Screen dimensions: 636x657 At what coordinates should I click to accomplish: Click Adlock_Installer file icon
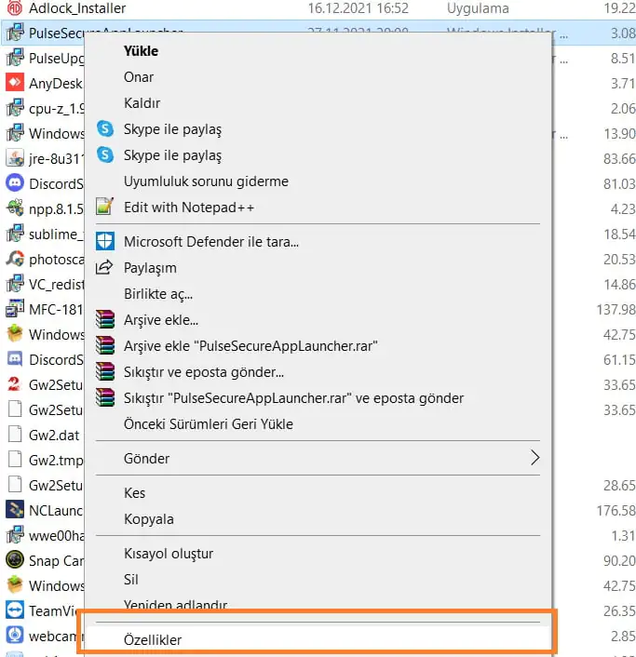tap(15, 7)
